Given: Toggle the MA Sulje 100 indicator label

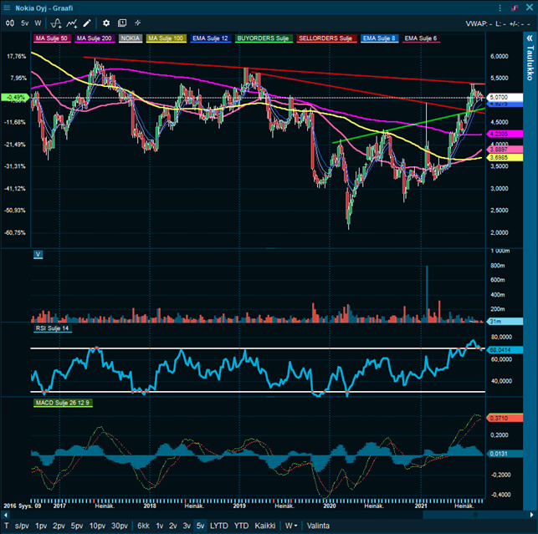Looking at the screenshot, I should (166, 38).
